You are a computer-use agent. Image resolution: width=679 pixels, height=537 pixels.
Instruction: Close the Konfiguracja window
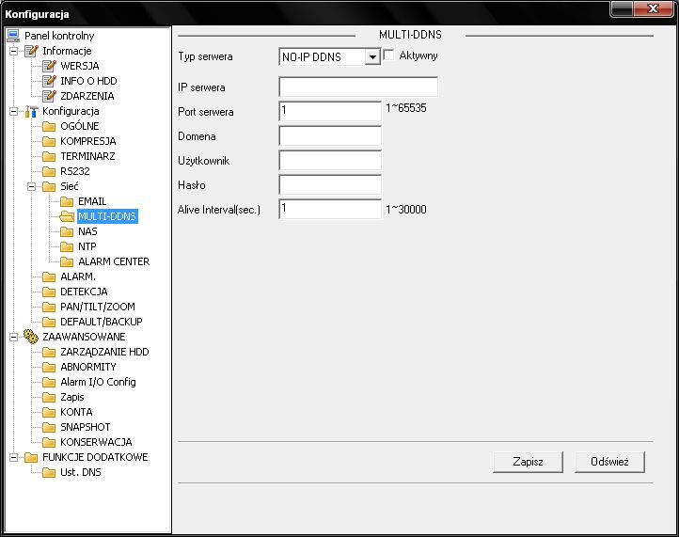point(654,12)
